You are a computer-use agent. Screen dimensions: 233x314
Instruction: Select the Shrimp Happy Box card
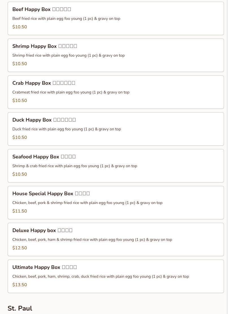[116, 55]
